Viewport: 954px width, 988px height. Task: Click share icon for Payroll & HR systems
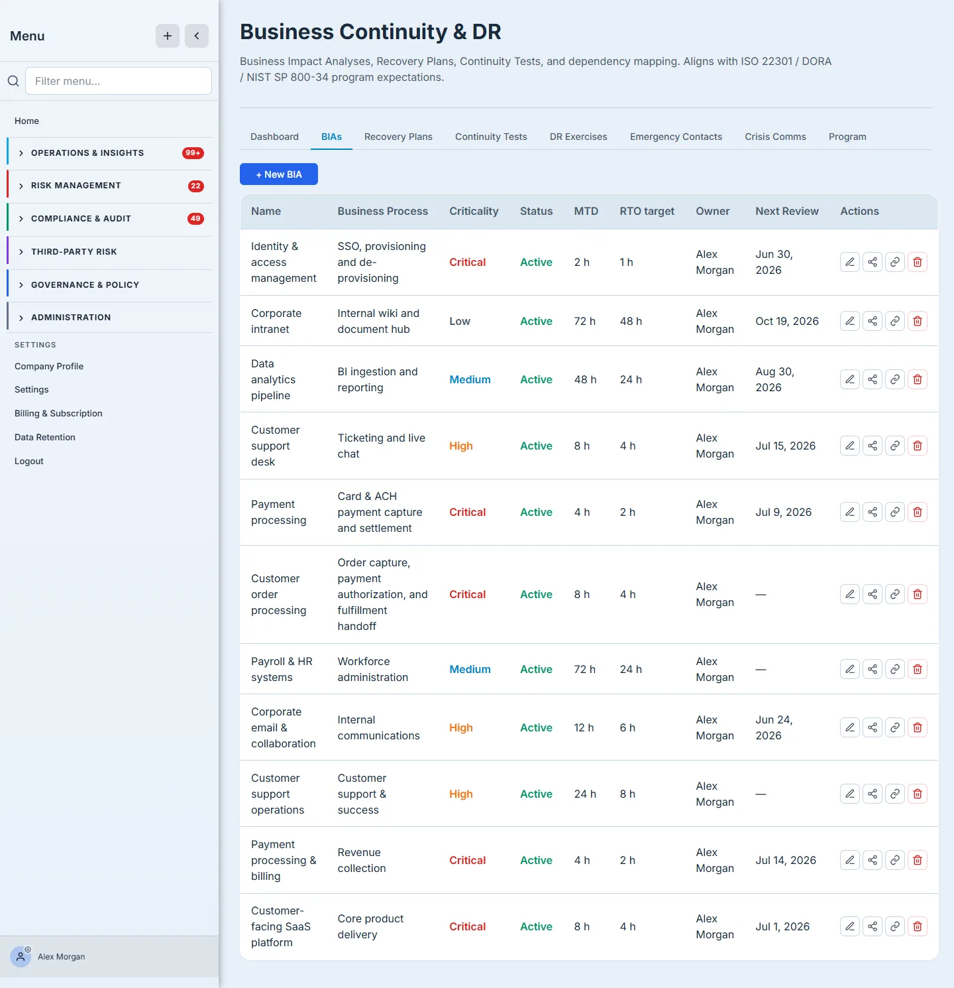873,669
